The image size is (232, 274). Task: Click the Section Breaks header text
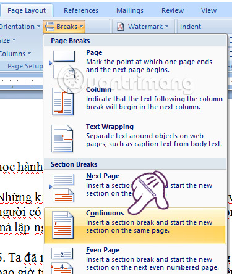click(x=74, y=164)
